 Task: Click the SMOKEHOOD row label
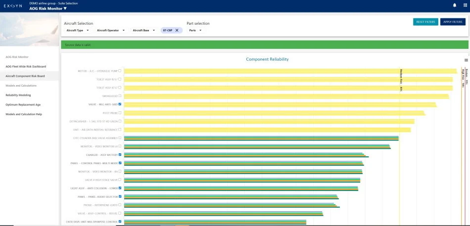[111, 96]
